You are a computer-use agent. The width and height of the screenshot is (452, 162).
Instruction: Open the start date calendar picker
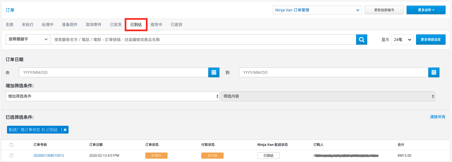coord(214,72)
